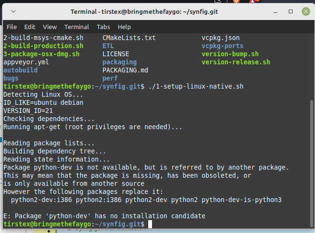315x233 pixels.
Task: Open the View menu
Action: coord(50,27)
